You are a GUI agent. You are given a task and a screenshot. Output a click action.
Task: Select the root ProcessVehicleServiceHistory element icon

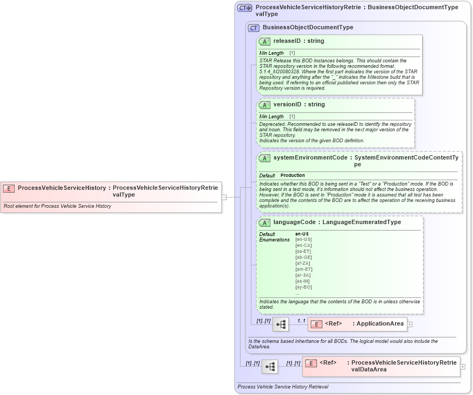click(8, 188)
